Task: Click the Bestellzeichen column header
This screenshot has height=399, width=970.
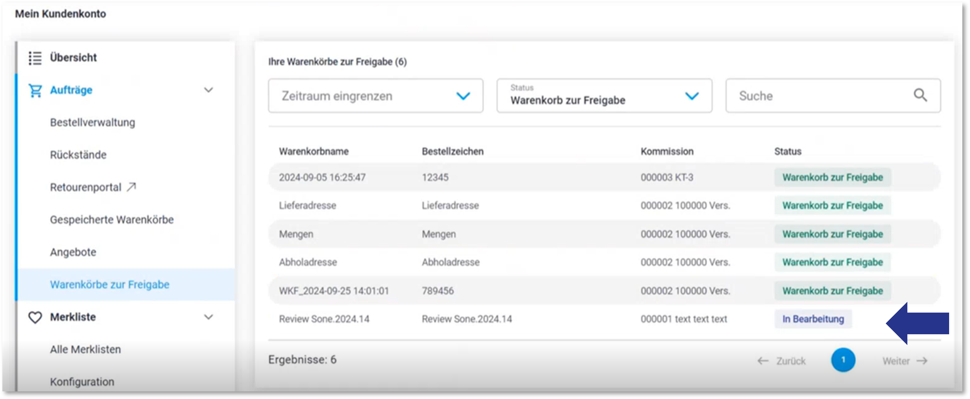Action: pyautogui.click(x=452, y=152)
